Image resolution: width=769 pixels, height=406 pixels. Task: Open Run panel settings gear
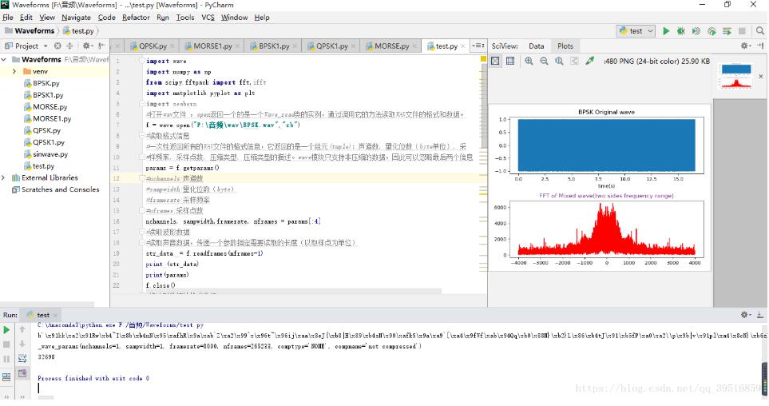click(746, 315)
